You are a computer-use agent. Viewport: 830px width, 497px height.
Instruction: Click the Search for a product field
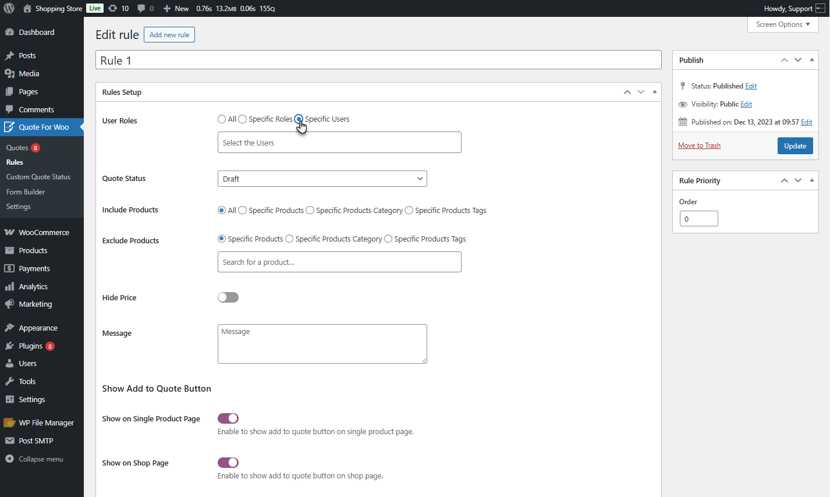point(339,262)
